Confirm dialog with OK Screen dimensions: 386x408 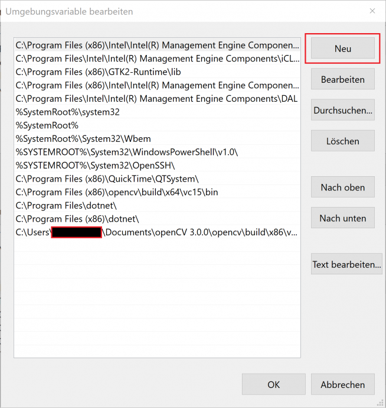(273, 384)
